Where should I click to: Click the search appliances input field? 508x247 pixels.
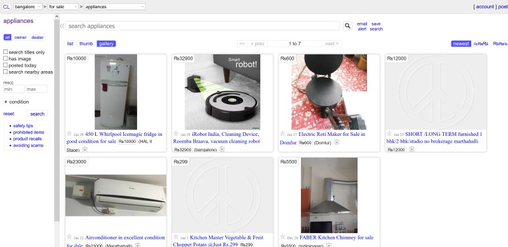click(203, 26)
